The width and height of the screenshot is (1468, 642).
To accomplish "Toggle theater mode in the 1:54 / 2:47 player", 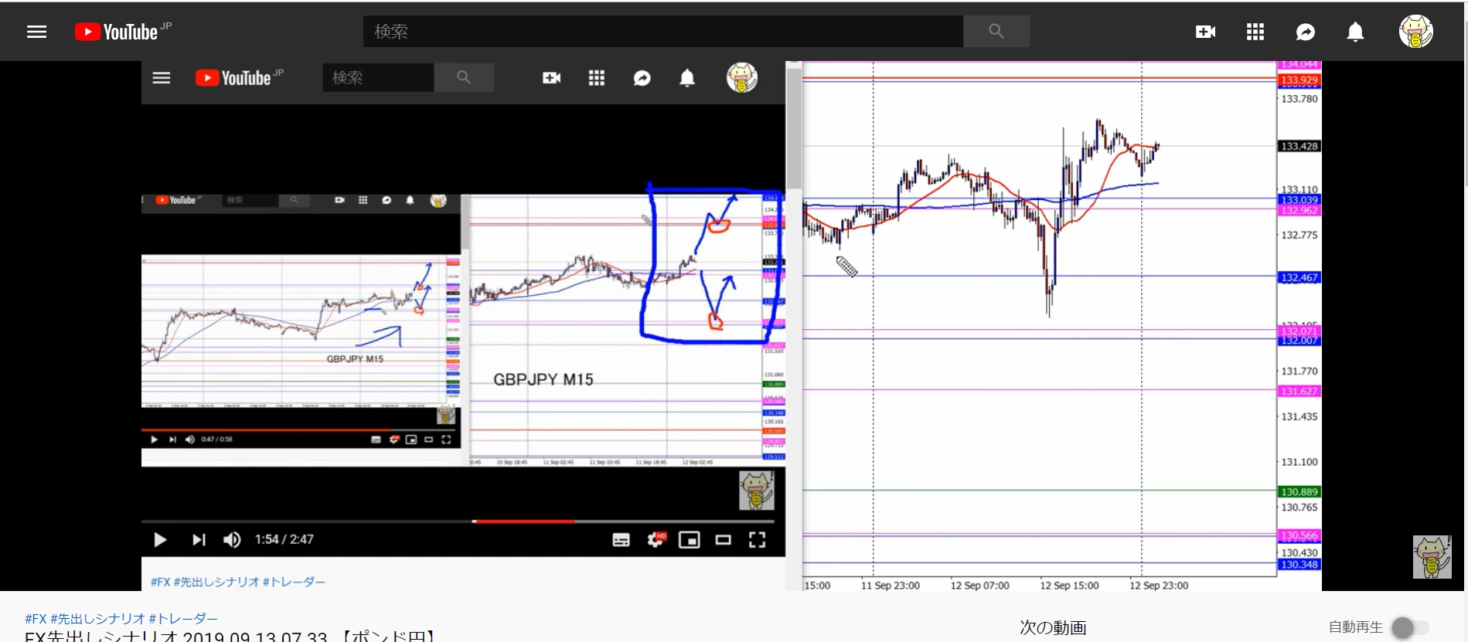I will [x=723, y=540].
